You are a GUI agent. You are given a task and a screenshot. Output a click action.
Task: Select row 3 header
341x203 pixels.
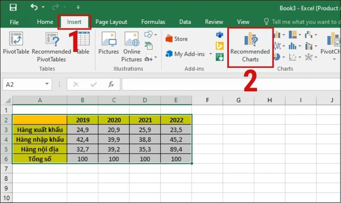tap(6, 130)
